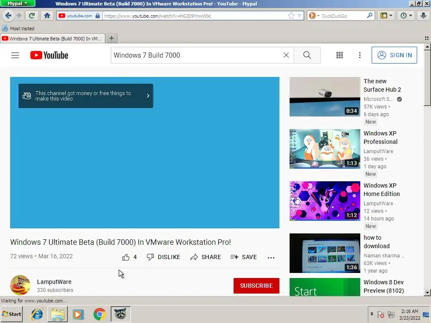
Task: Click the SHARE button
Action: coord(205,257)
